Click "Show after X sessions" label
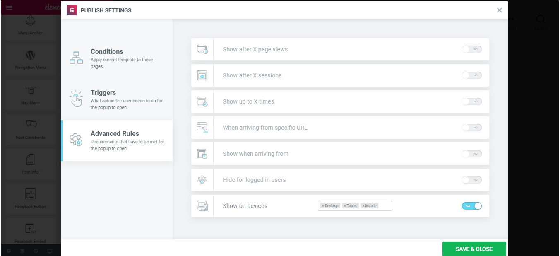Screen dimensions: 560x256 pyautogui.click(x=252, y=75)
